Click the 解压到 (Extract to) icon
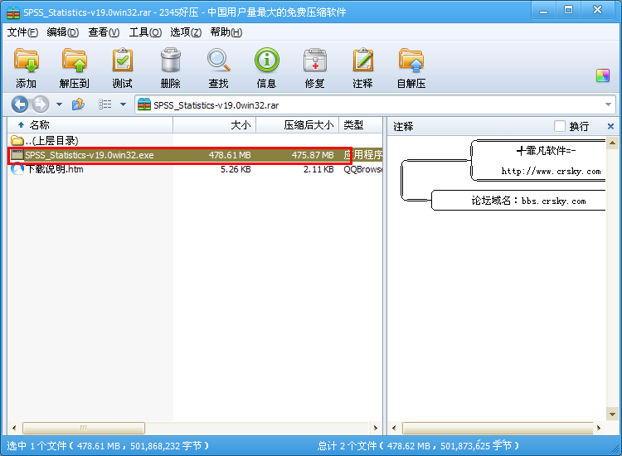Viewport: 622px width, 456px height. [74, 61]
